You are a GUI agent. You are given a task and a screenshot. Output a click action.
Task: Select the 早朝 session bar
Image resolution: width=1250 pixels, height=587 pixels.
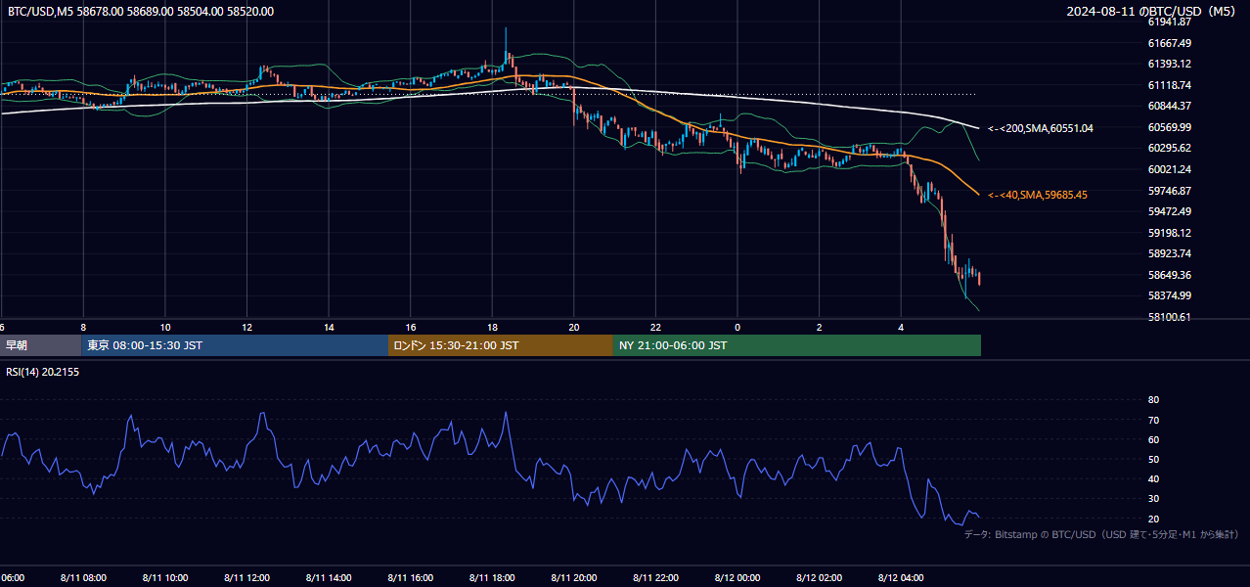(40, 345)
